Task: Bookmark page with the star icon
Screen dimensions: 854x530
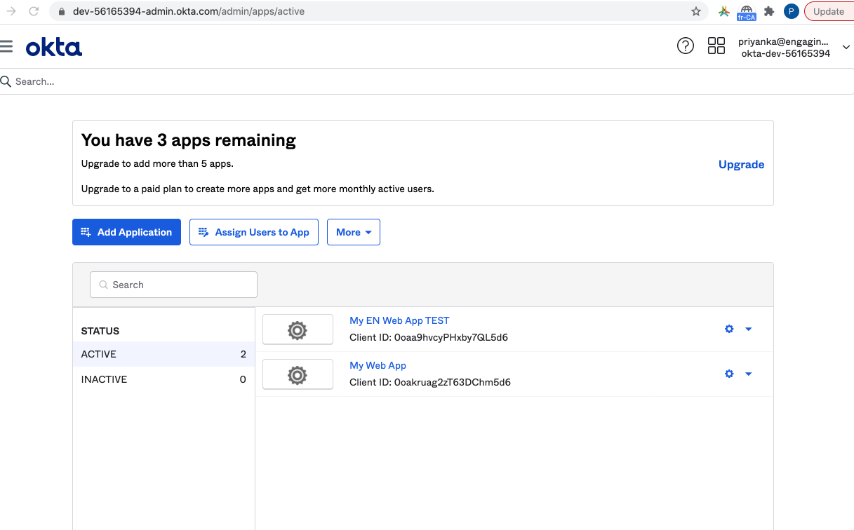Action: pyautogui.click(x=696, y=11)
